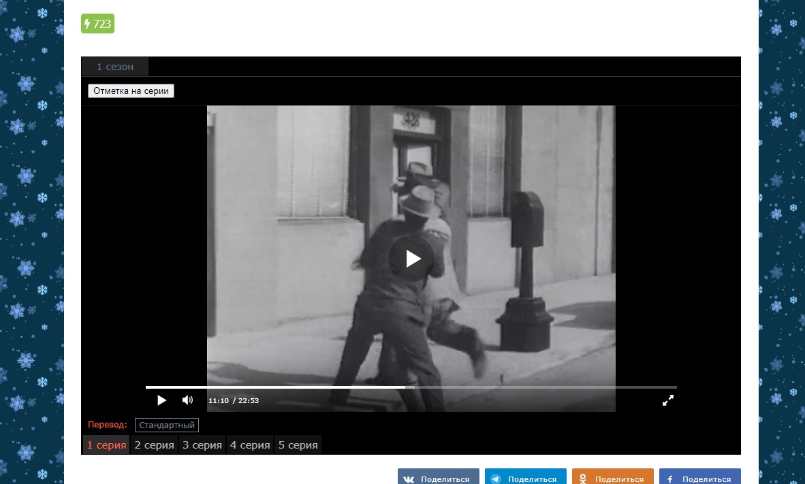
Task: Enter fullscreen with the expand arrows icon
Action: [668, 400]
